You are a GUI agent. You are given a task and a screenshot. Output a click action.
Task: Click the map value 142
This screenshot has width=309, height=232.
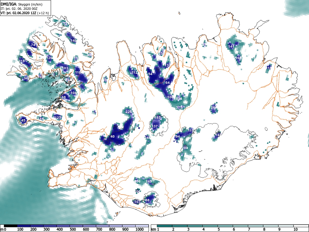click(218, 135)
